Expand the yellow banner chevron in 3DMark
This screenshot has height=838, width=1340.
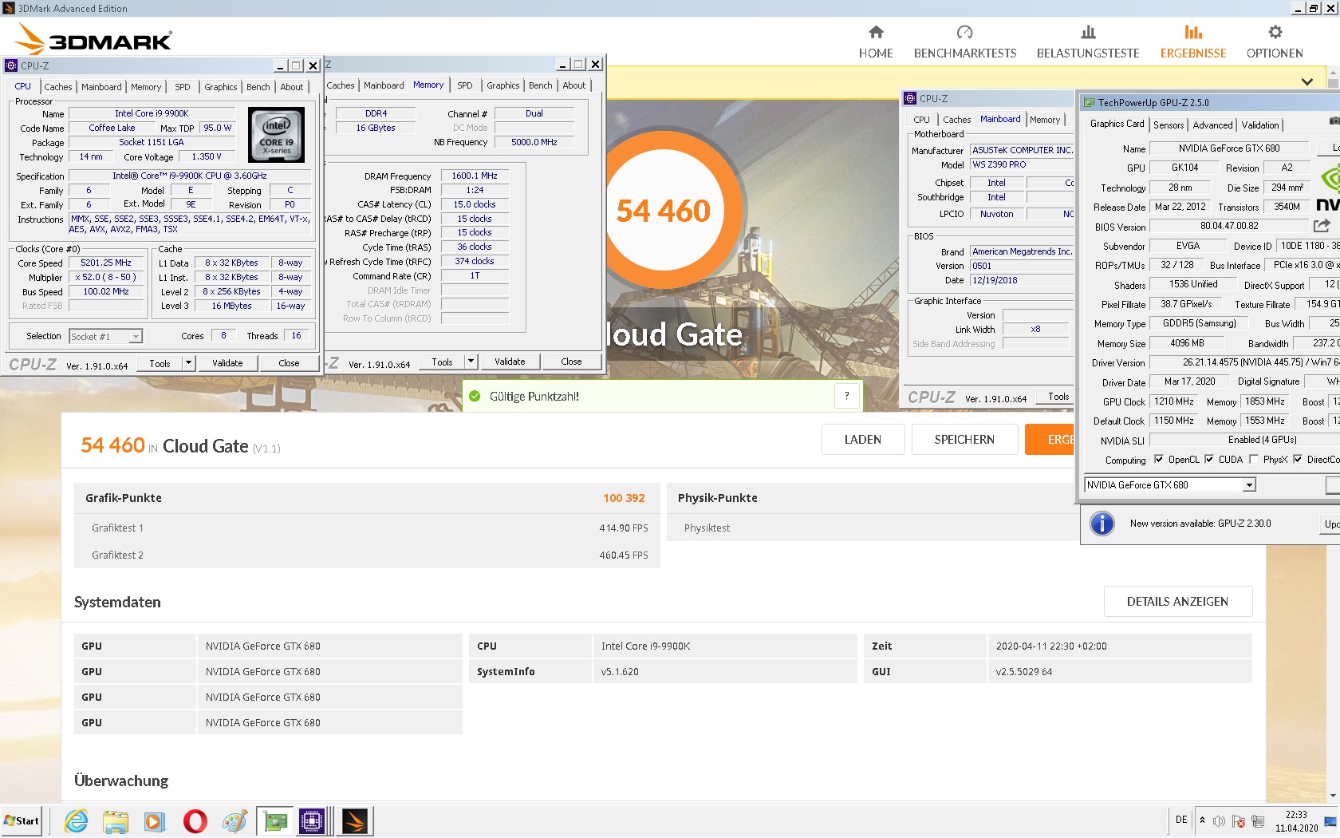tap(1306, 81)
